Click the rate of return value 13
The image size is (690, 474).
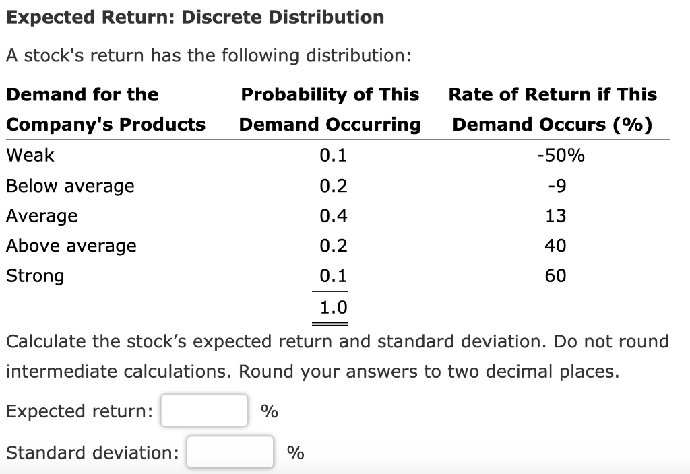click(x=557, y=216)
